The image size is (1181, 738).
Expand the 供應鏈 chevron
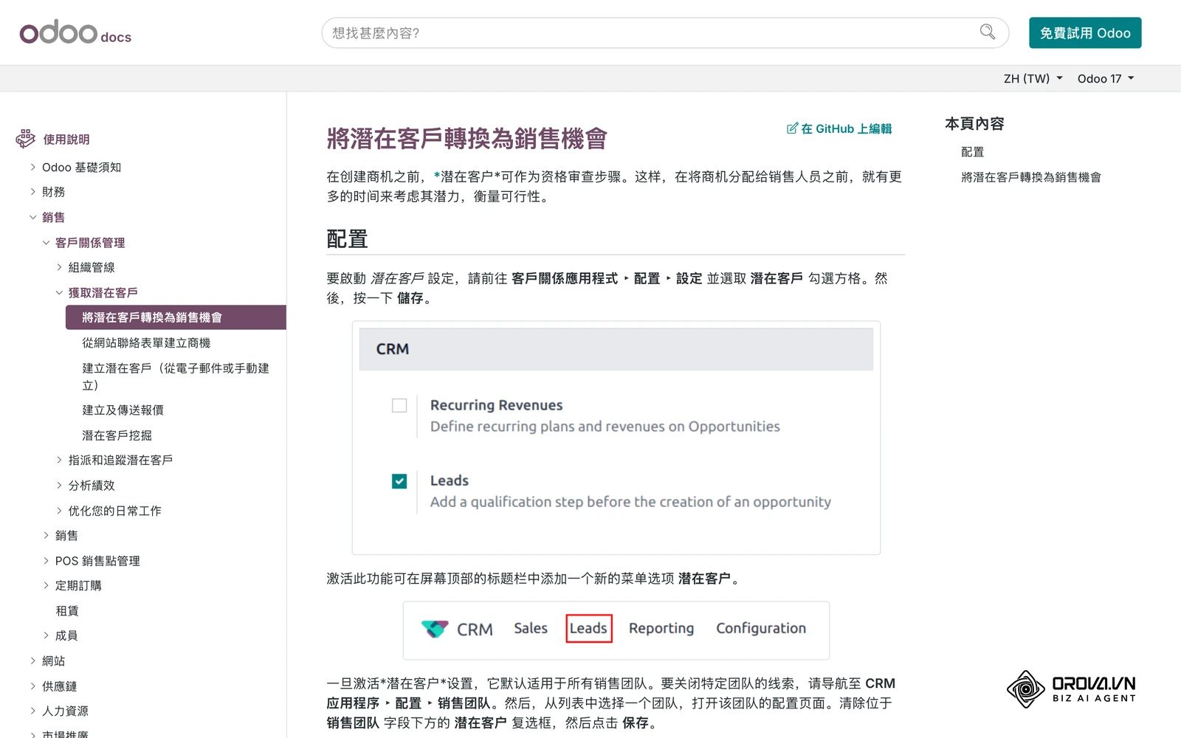point(33,686)
